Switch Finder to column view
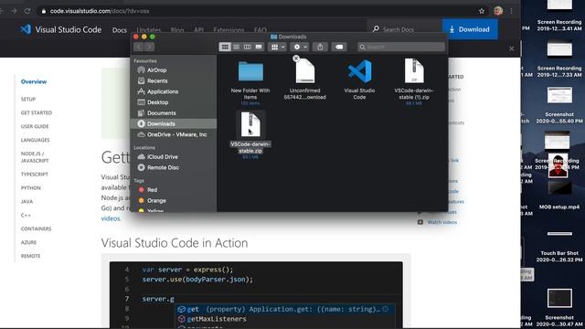This screenshot has height=329, width=585. point(247,47)
